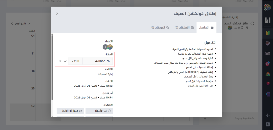This screenshot has width=273, height=130.
Task: Mark the task complete via غير مكتملة button
Action: pos(99,111)
